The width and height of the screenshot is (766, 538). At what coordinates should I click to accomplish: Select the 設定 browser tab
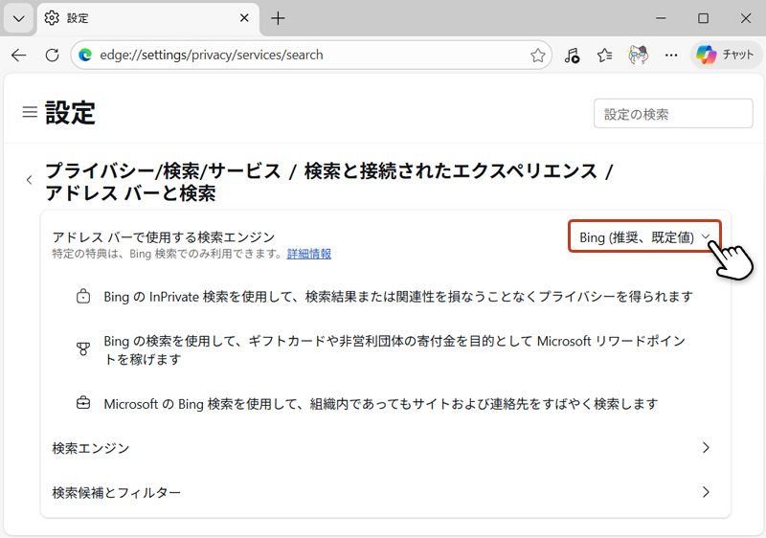tap(148, 19)
